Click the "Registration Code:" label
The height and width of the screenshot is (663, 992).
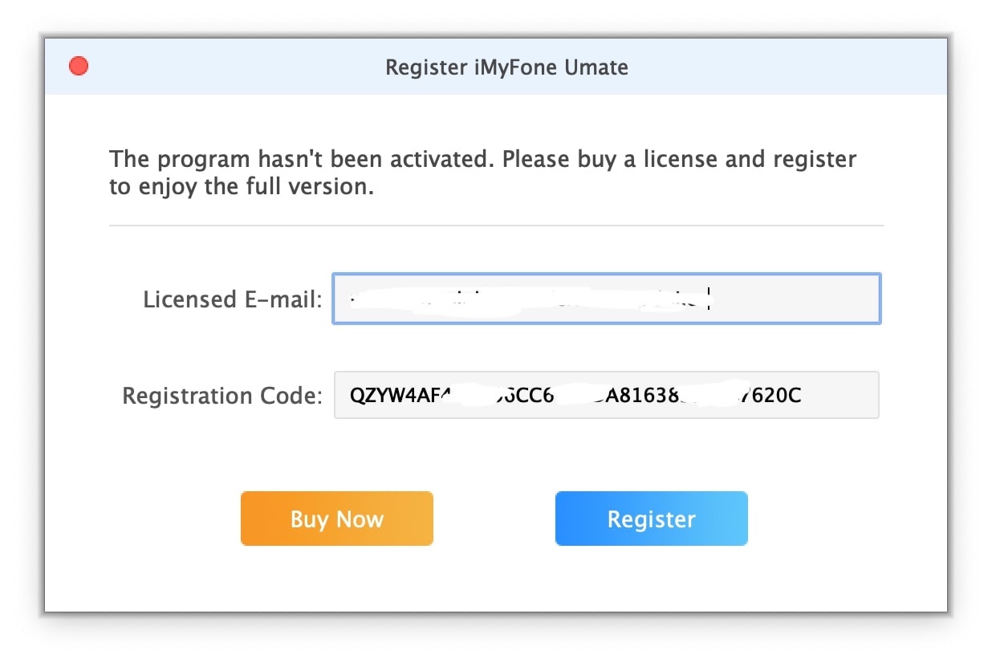(x=222, y=396)
